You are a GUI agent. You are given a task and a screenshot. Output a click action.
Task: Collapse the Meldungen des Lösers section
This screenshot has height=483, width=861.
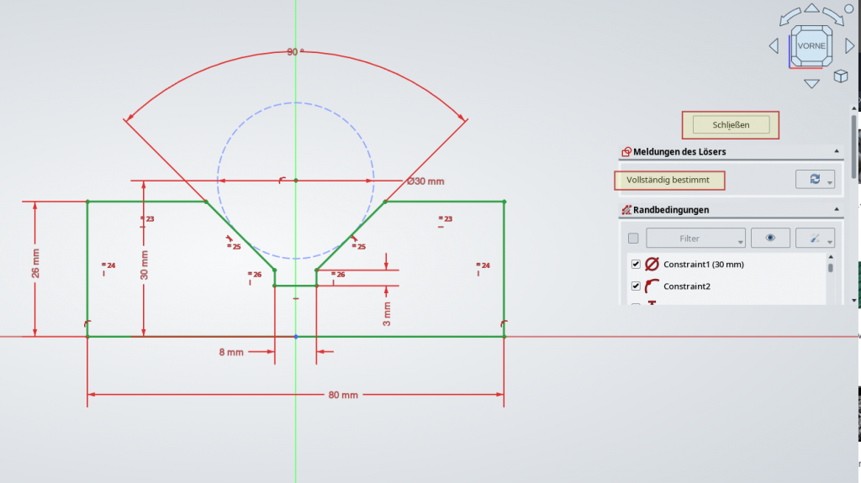[837, 152]
